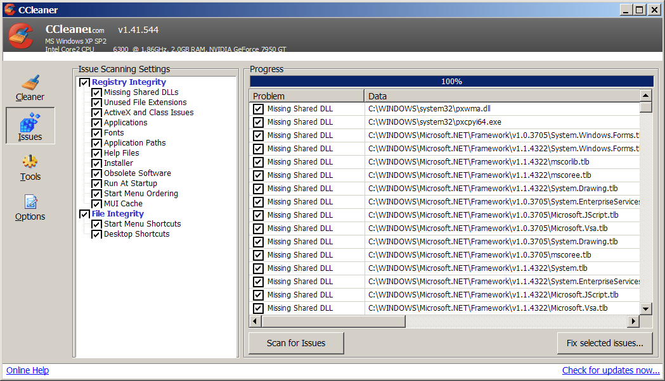The height and width of the screenshot is (381, 665).
Task: Open the Online Help link
Action: (x=27, y=370)
